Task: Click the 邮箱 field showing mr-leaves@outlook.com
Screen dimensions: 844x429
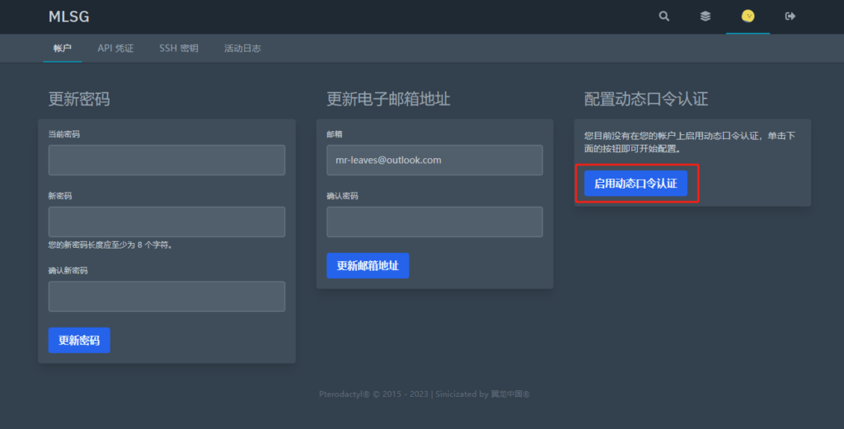Action: click(x=434, y=160)
